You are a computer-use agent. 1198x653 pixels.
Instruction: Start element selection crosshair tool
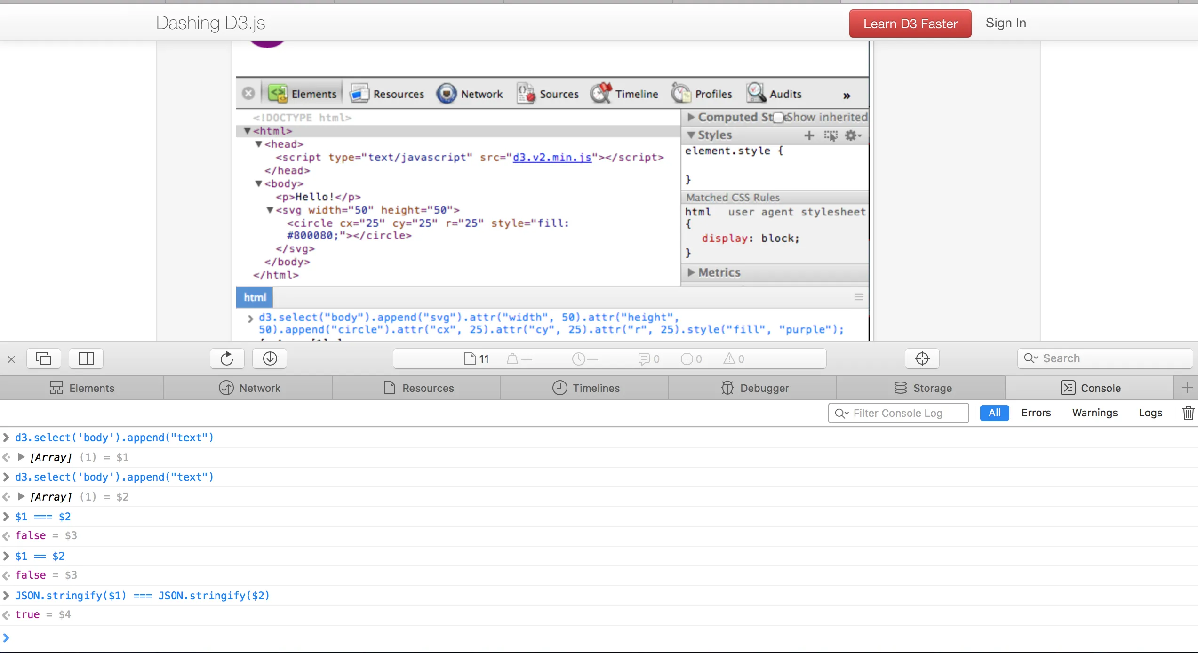[x=922, y=358]
